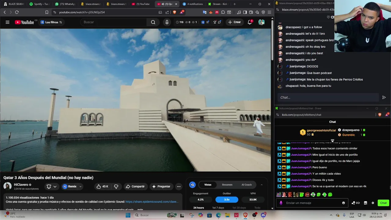The height and width of the screenshot is (220, 391).
Task: Switch to the Stream - Kick tab
Action: pyautogui.click(x=218, y=4)
